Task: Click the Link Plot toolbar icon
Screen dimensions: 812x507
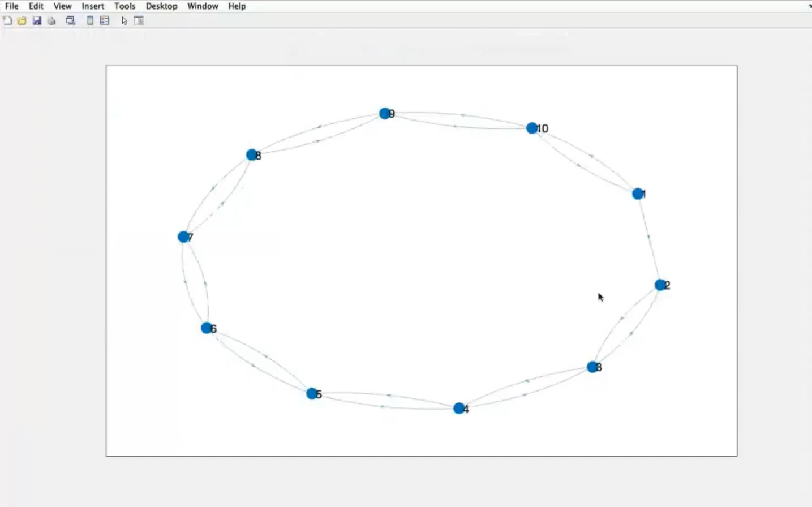Action: coord(71,21)
